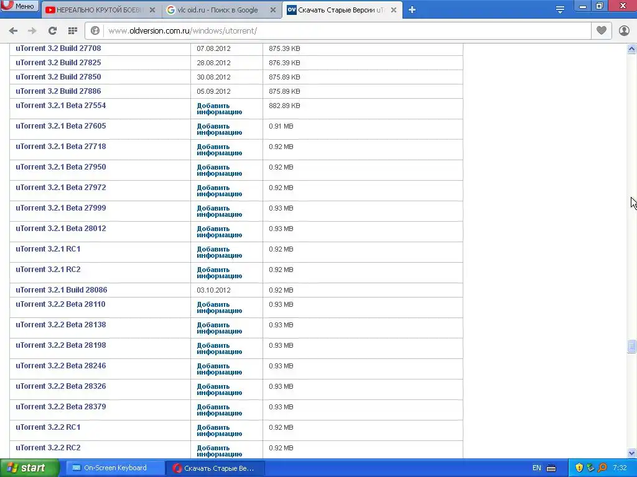Open the uTorrent 3.2 Build 27886 link
The image size is (637, 477).
tap(58, 91)
